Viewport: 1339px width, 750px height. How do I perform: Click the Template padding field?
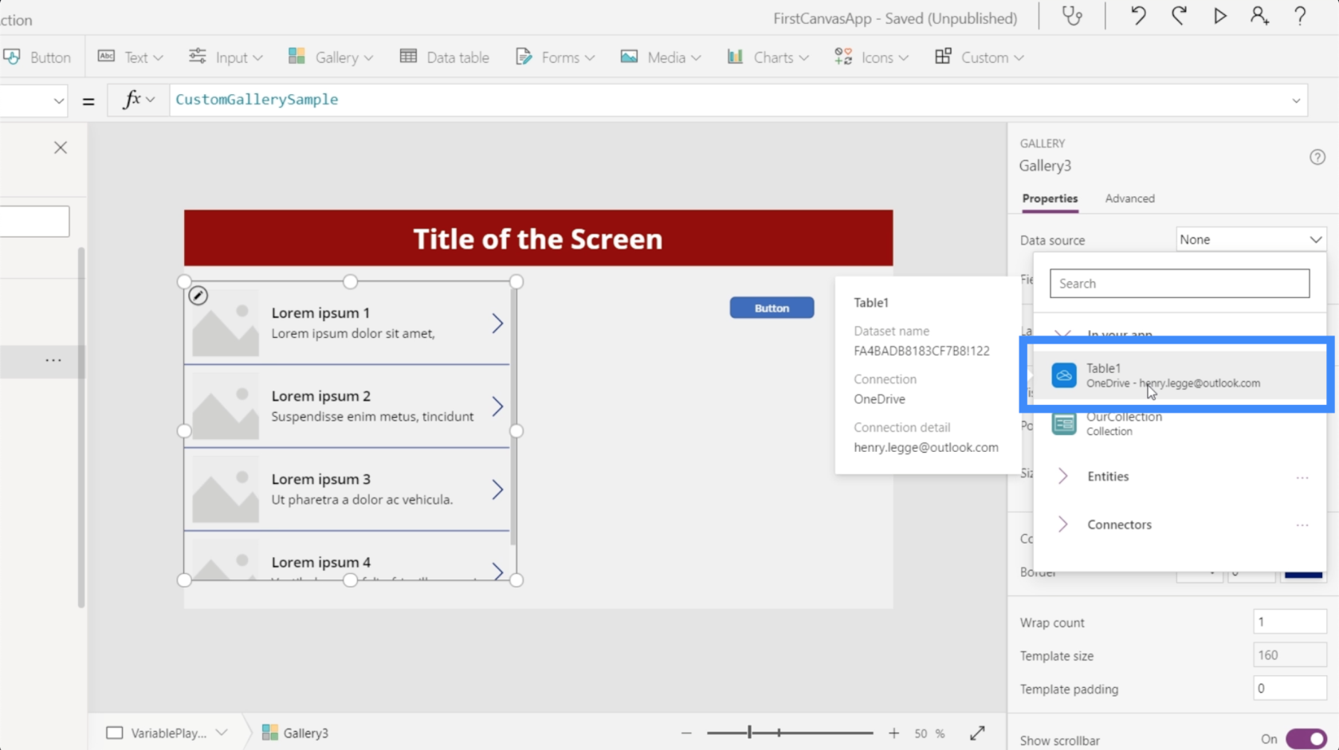(x=1290, y=689)
